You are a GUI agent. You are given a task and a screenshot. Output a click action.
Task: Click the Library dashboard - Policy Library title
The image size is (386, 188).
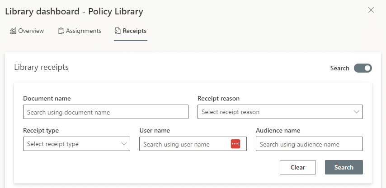click(x=74, y=12)
